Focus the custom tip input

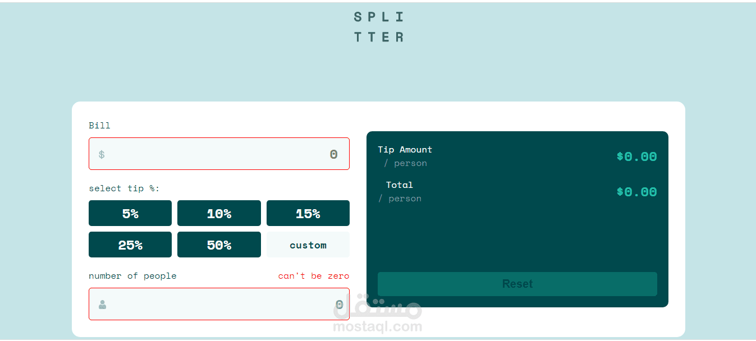[308, 245]
